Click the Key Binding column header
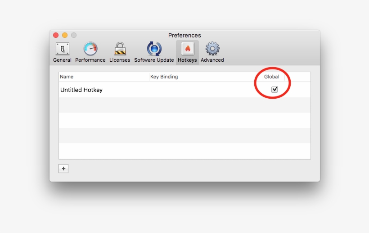Viewport: 369px width, 233px height. tap(205, 77)
